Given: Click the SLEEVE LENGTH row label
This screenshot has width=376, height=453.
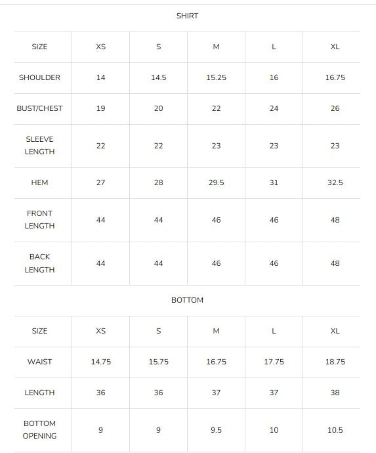Looking at the screenshot, I should point(39,146).
